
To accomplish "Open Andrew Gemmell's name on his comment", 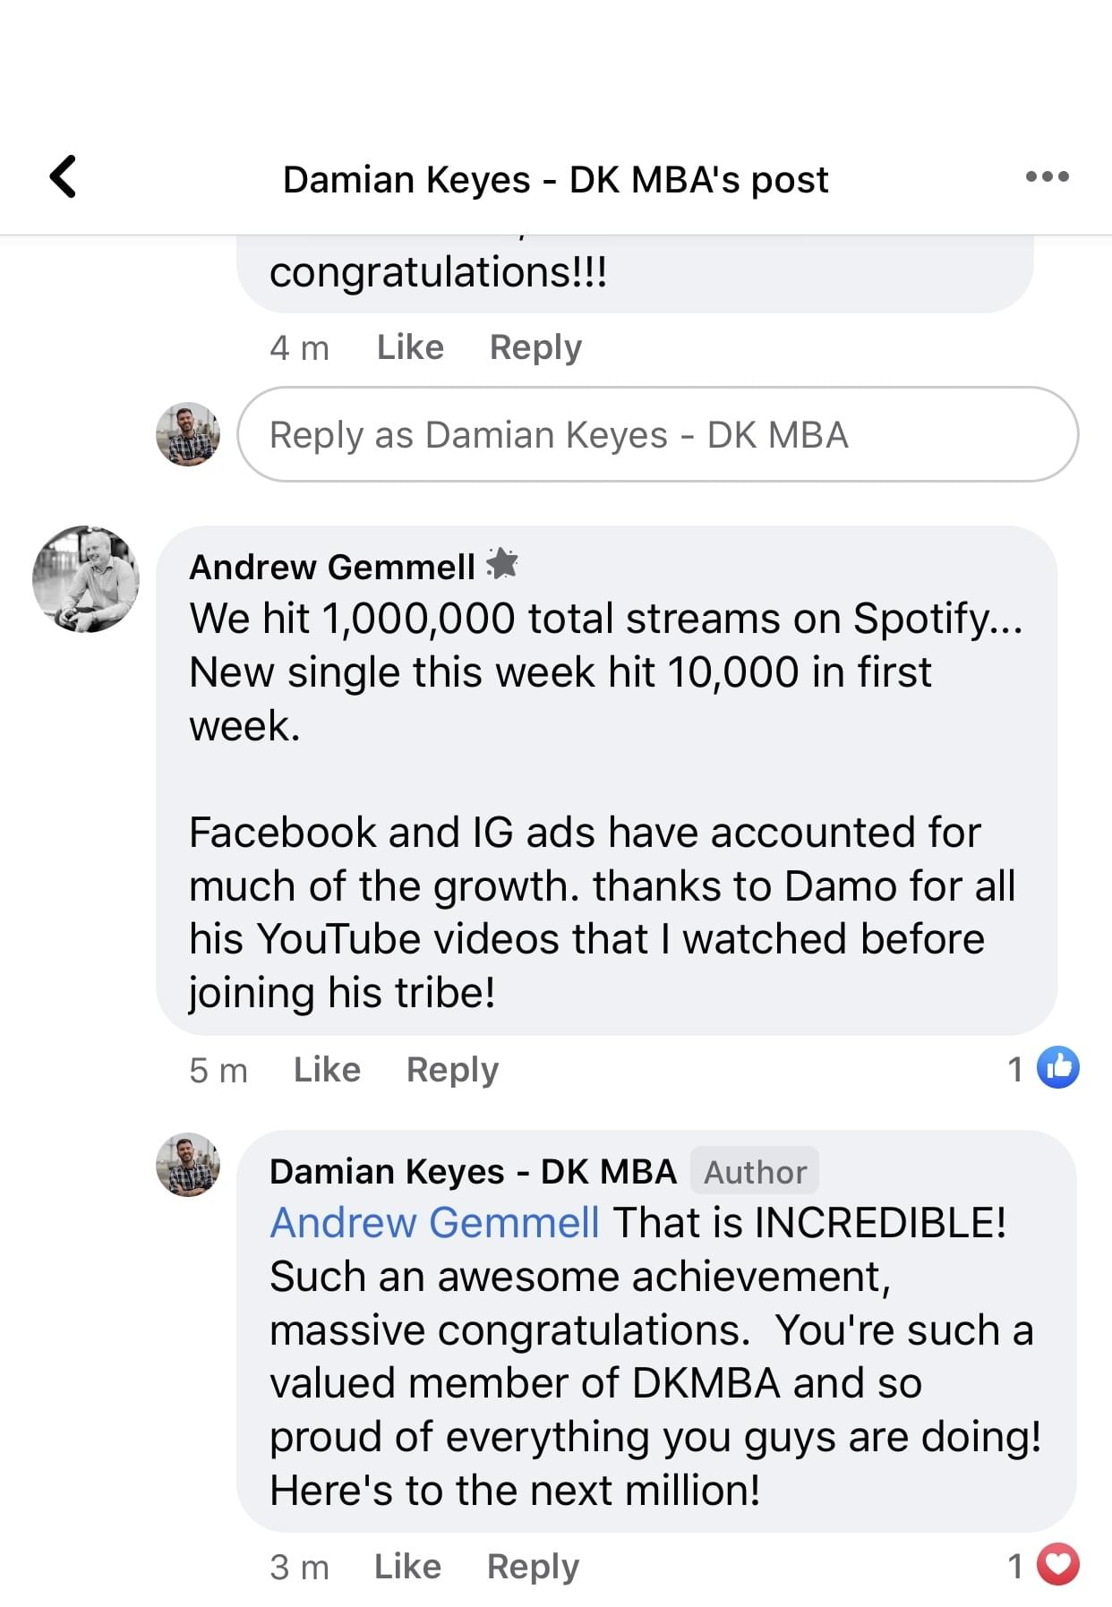I will tap(332, 567).
